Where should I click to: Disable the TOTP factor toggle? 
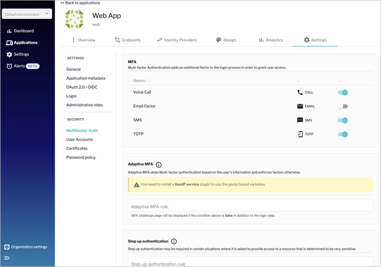(343, 134)
